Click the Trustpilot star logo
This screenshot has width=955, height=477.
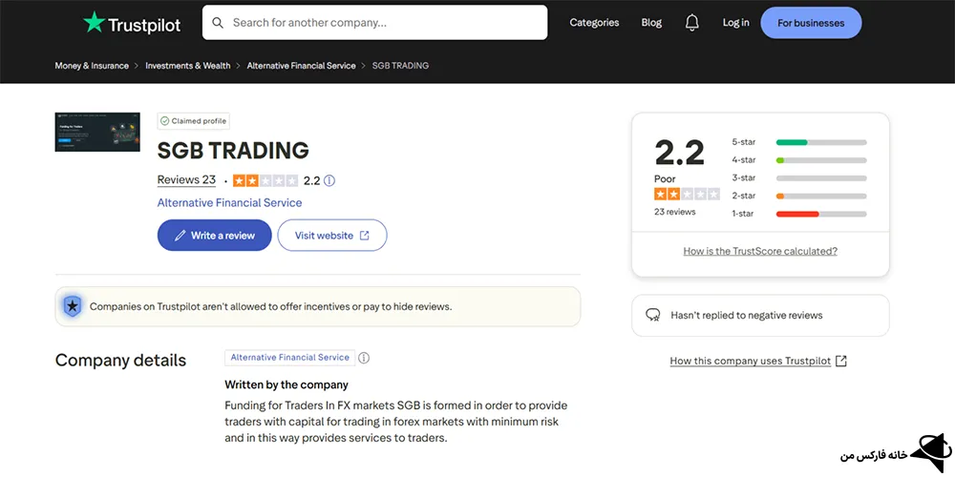tap(94, 23)
